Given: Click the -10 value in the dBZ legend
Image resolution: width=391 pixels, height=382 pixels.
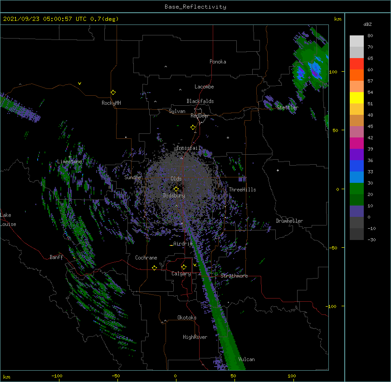Looking at the screenshot, I should [371, 228].
